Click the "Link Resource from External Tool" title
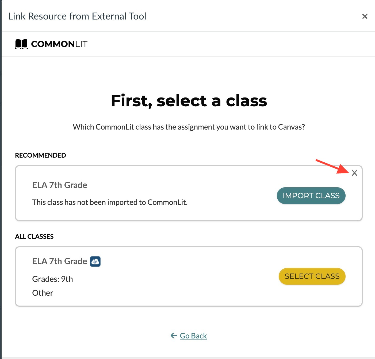This screenshot has height=359, width=375. coord(77,16)
